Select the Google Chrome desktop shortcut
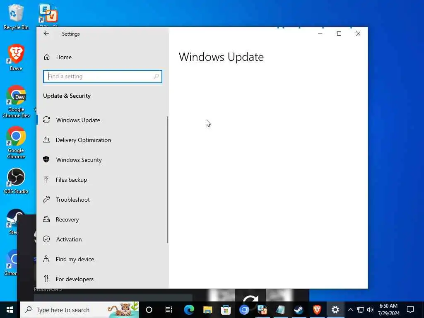This screenshot has height=318, width=424. coord(16,143)
